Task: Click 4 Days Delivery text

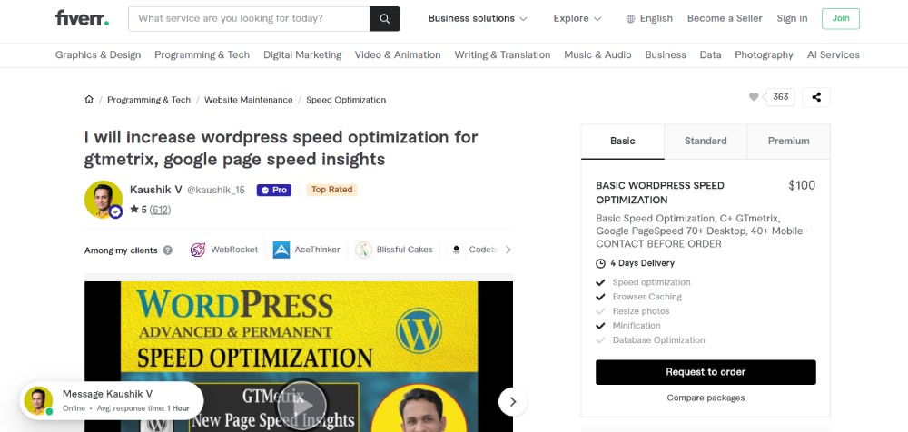Action: point(643,263)
